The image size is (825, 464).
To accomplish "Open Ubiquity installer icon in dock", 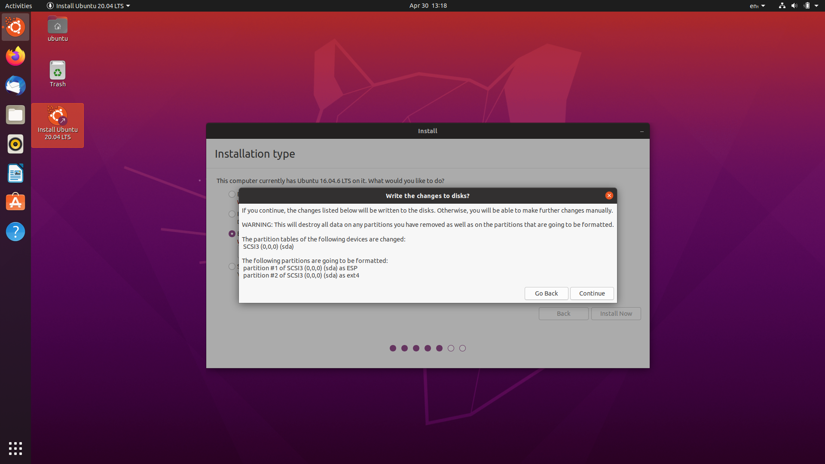I will tap(15, 27).
